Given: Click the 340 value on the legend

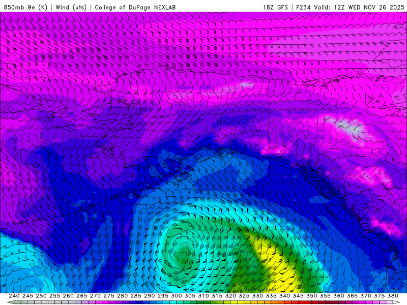Looking at the screenshot, I should 285,296.
